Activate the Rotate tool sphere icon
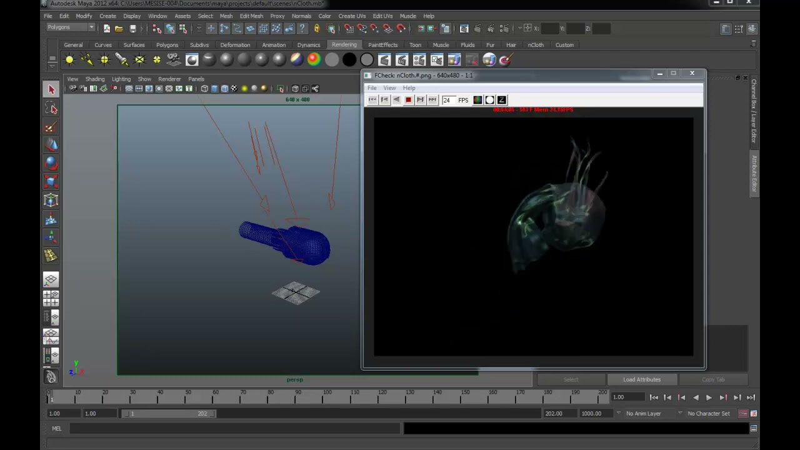Image resolution: width=800 pixels, height=450 pixels. 51,163
